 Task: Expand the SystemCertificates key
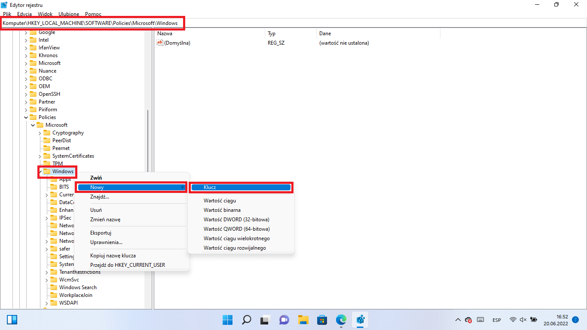coord(40,156)
